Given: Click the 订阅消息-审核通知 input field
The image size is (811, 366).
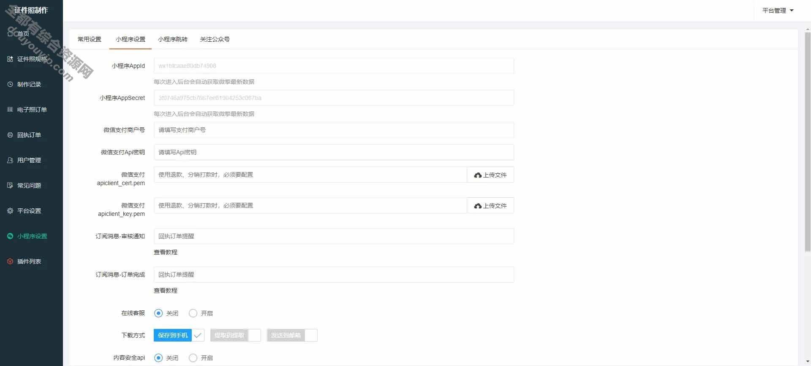Looking at the screenshot, I should click(x=334, y=236).
